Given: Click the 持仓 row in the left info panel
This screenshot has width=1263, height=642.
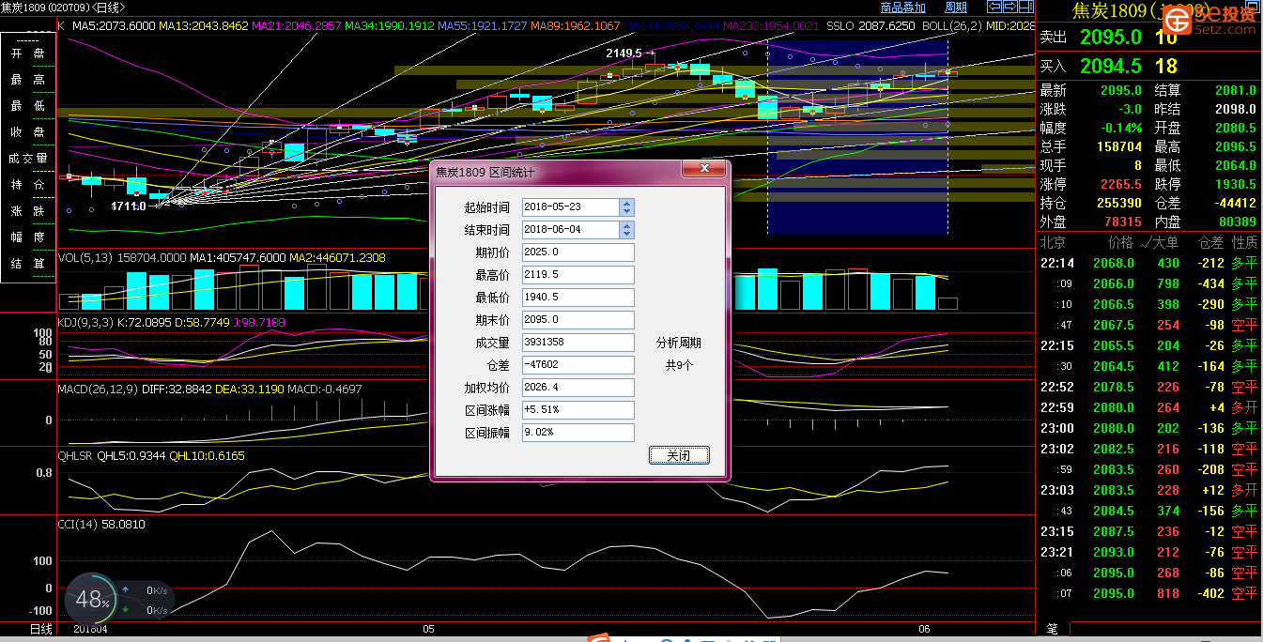Looking at the screenshot, I should (x=28, y=185).
